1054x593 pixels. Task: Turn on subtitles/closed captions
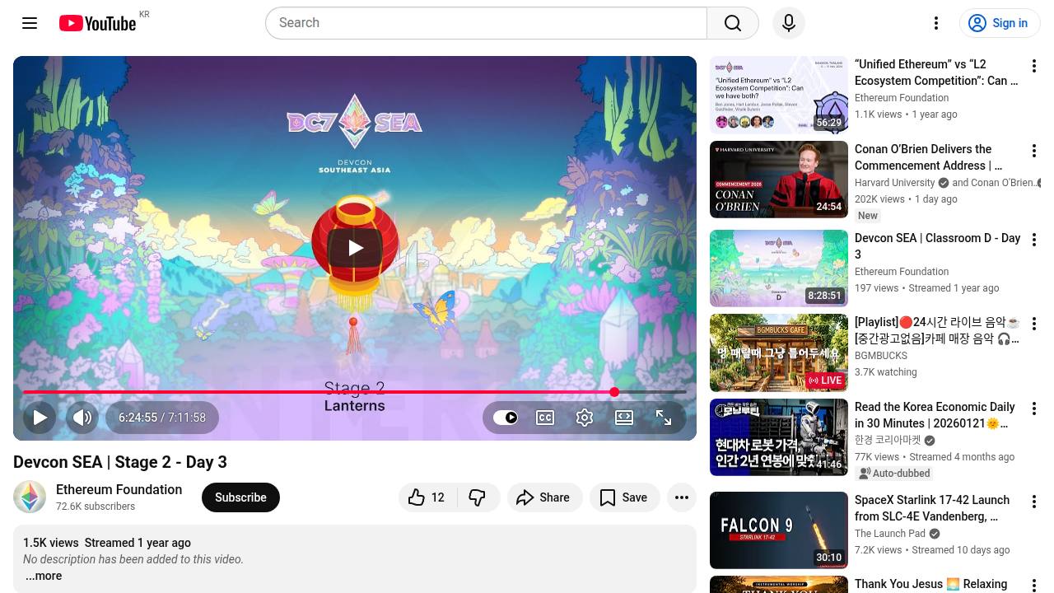pos(545,418)
